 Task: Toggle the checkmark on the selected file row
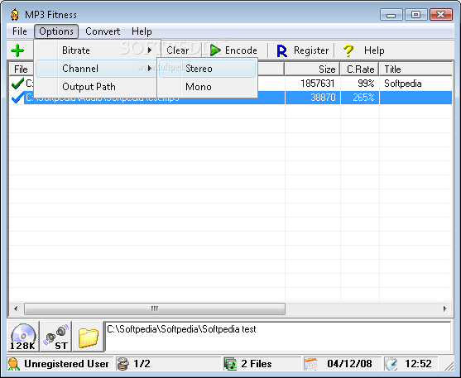point(17,98)
